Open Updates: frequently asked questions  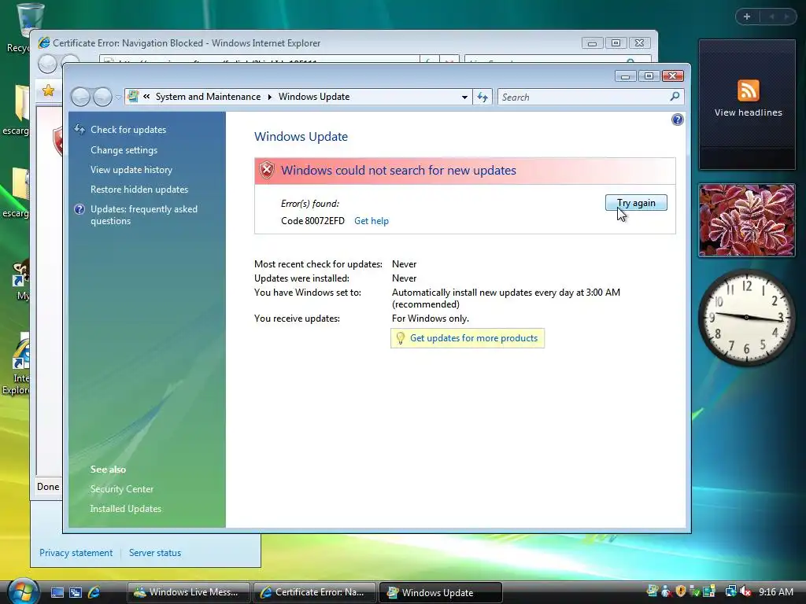tap(144, 215)
